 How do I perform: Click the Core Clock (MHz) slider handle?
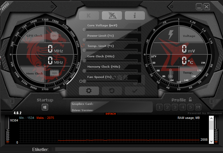tap(84, 61)
